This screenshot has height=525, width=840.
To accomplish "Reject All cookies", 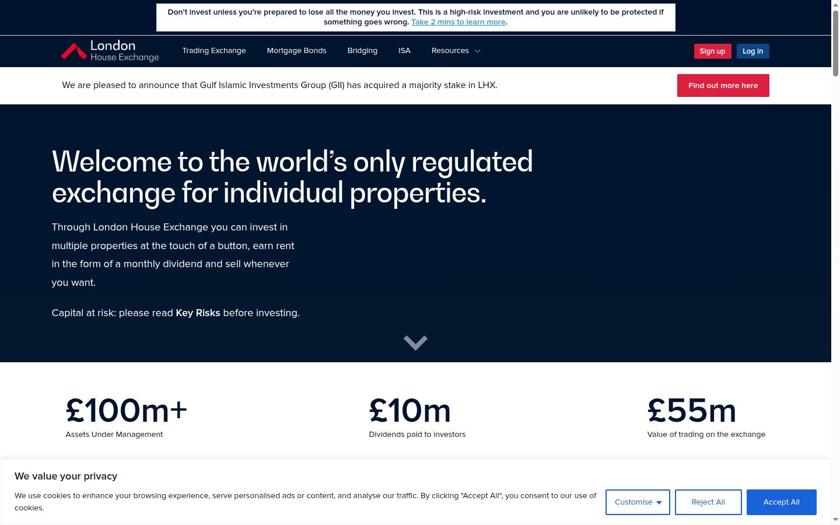I will point(708,502).
